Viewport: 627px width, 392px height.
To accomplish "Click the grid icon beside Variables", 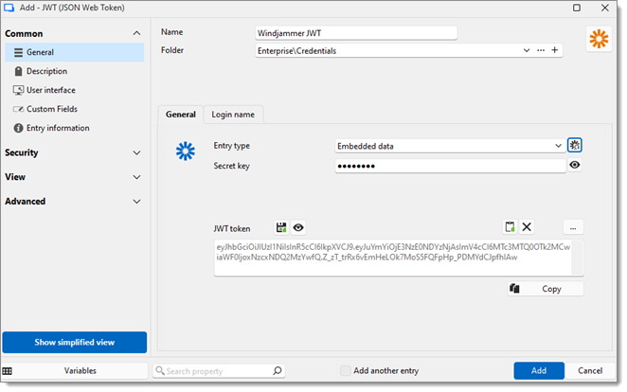I will click(8, 371).
